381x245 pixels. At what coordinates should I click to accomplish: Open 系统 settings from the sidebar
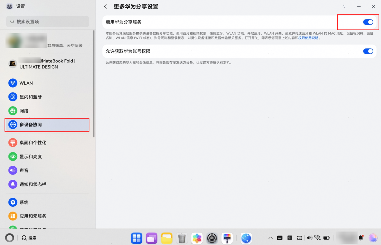point(24,202)
